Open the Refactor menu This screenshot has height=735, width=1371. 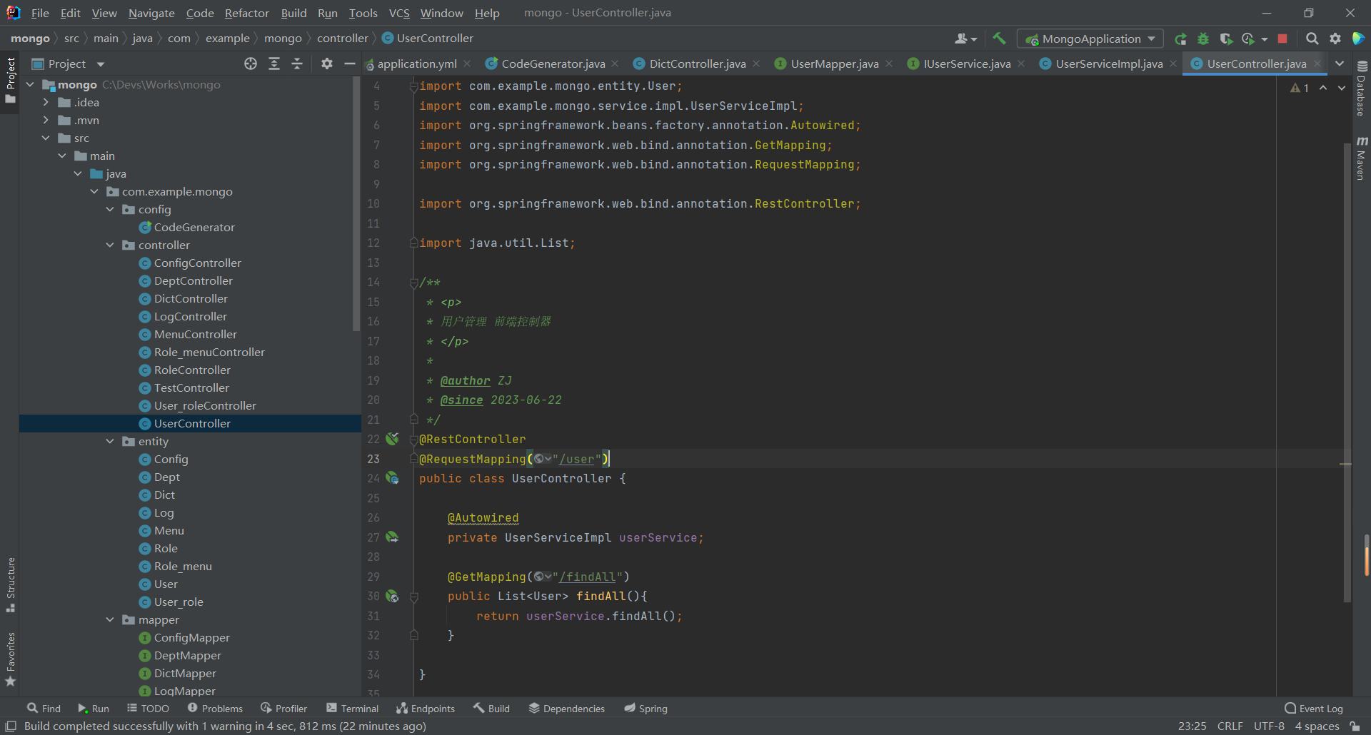point(246,13)
